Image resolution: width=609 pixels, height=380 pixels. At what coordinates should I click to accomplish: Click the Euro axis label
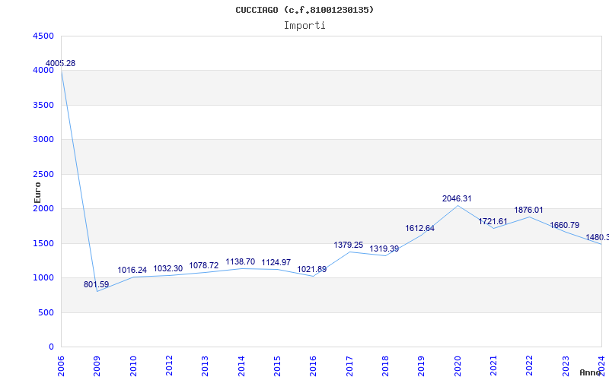tap(37, 193)
